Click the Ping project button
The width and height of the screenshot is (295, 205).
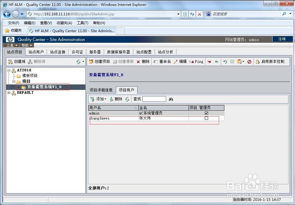click(x=196, y=62)
